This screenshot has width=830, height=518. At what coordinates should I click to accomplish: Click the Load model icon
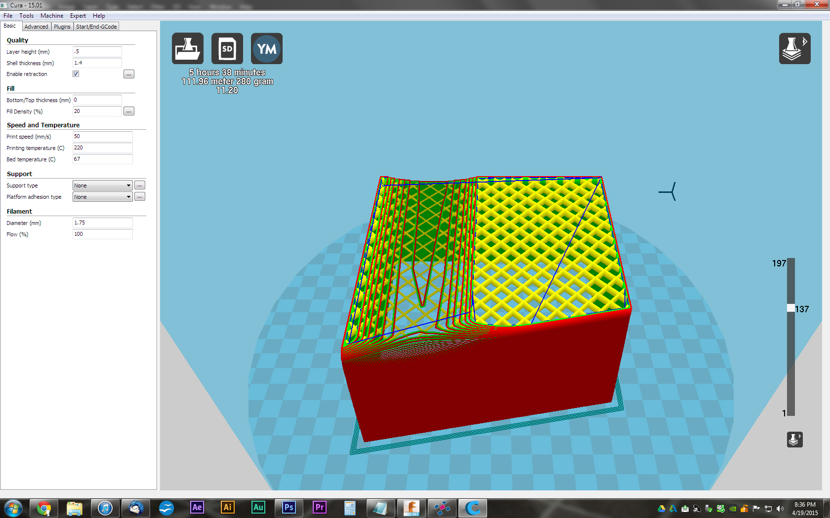click(x=187, y=48)
